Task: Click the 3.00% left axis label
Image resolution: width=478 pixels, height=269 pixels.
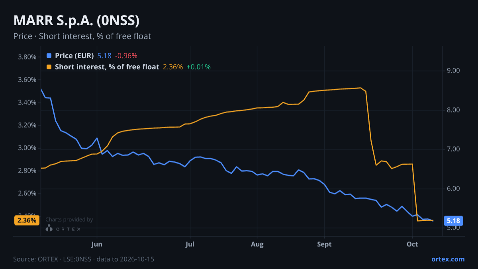Action: click(x=27, y=148)
